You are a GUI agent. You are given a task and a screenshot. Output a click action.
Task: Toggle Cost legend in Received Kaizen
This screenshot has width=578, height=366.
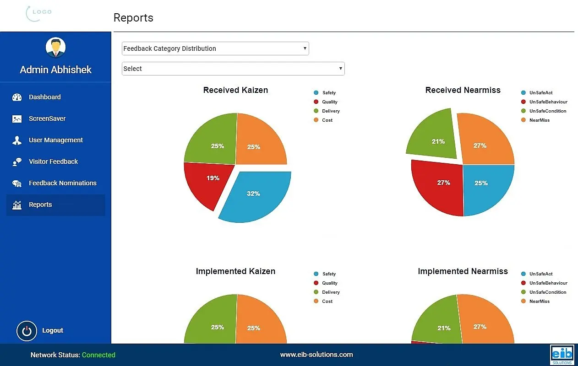(x=323, y=120)
